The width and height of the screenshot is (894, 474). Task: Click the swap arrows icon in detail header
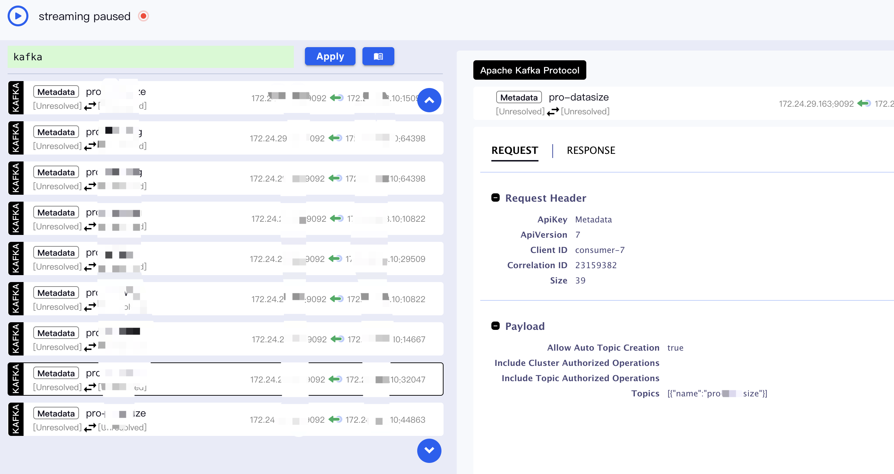pyautogui.click(x=552, y=111)
